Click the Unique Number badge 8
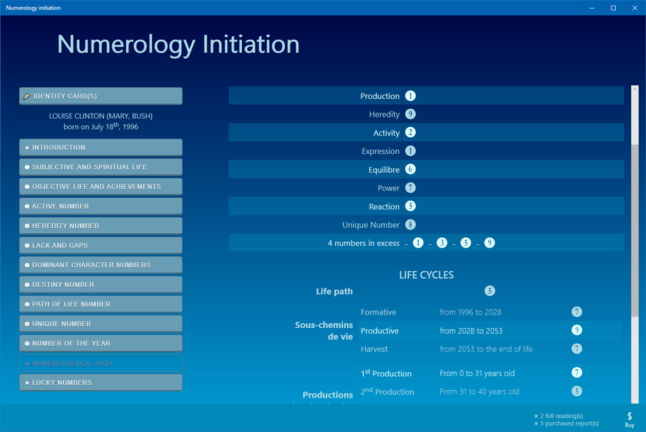Screen dimensions: 646x432 tap(410, 225)
